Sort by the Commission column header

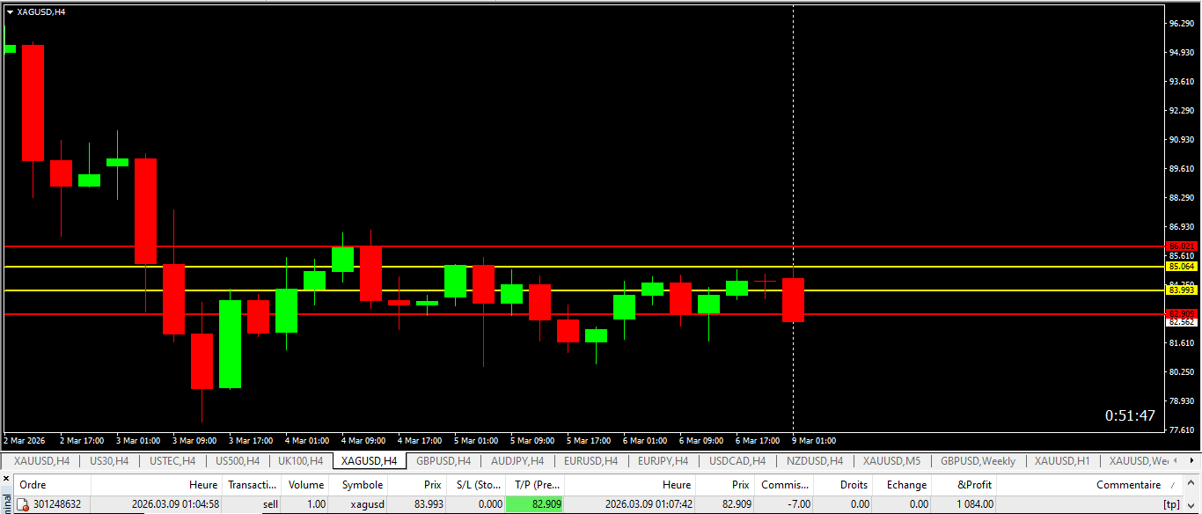point(785,485)
